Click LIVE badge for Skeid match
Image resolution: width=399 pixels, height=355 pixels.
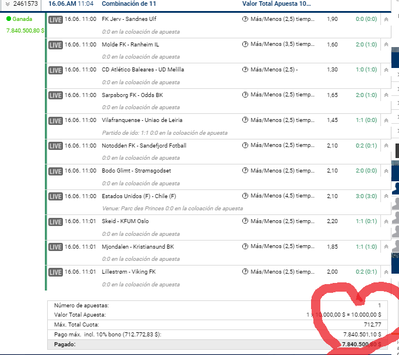point(55,222)
